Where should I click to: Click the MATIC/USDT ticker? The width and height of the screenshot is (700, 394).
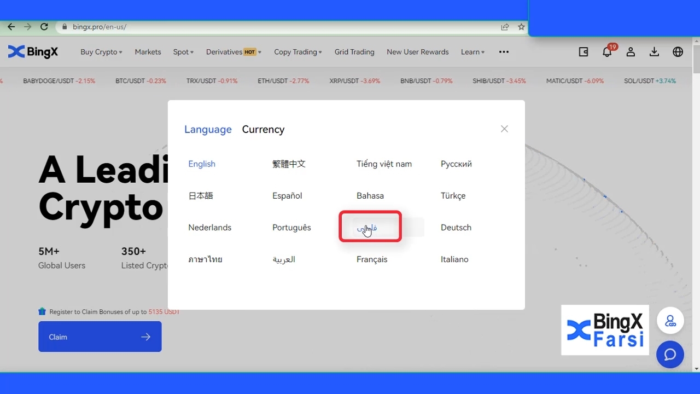click(575, 81)
